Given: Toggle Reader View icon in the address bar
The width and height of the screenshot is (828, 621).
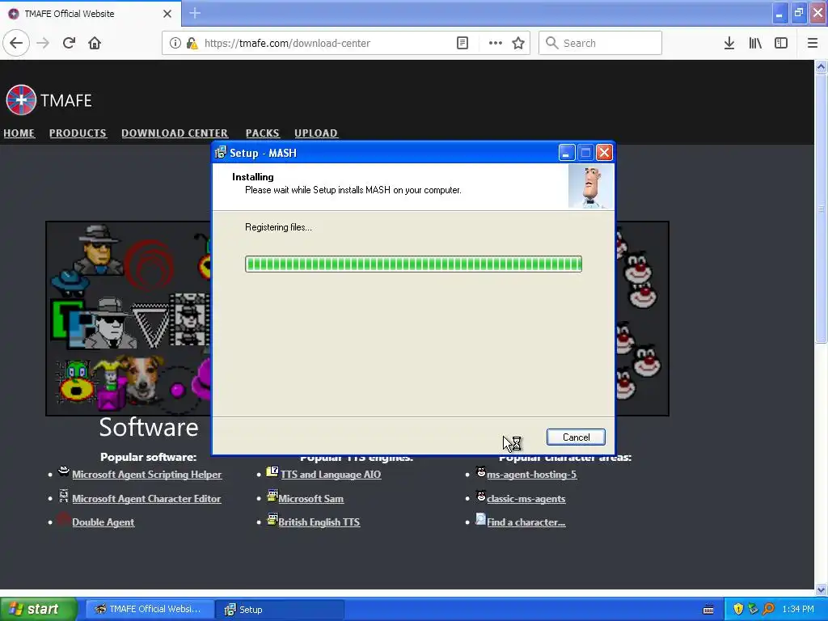Looking at the screenshot, I should coord(462,43).
